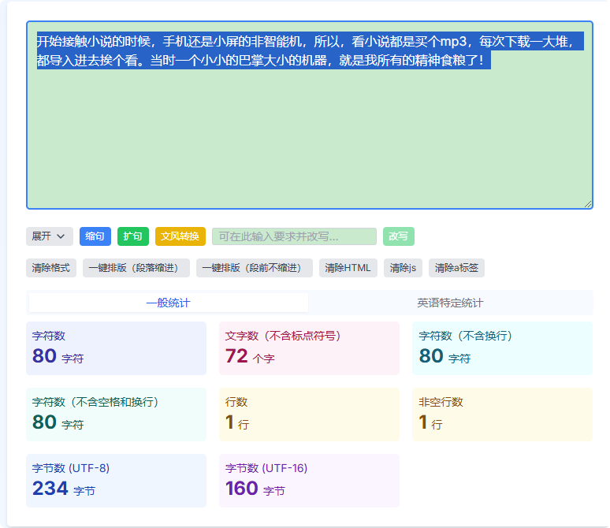Image resolution: width=610 pixels, height=528 pixels.
Task: Click the 清除格式 button
Action: click(x=51, y=268)
